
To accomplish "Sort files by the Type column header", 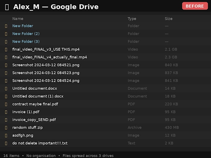I will pyautogui.click(x=132, y=19).
